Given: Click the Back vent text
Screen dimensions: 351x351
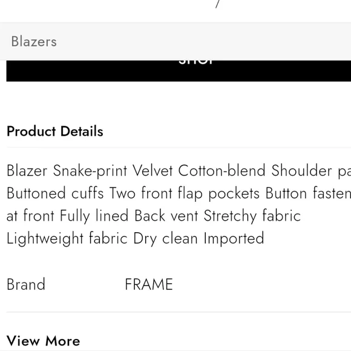Looking at the screenshot, I should 166,216.
